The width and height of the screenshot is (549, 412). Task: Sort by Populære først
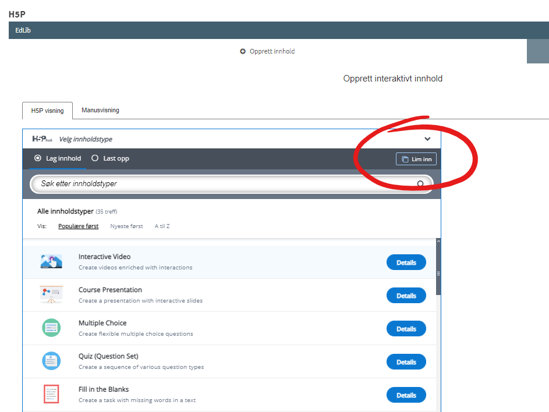pyautogui.click(x=79, y=226)
